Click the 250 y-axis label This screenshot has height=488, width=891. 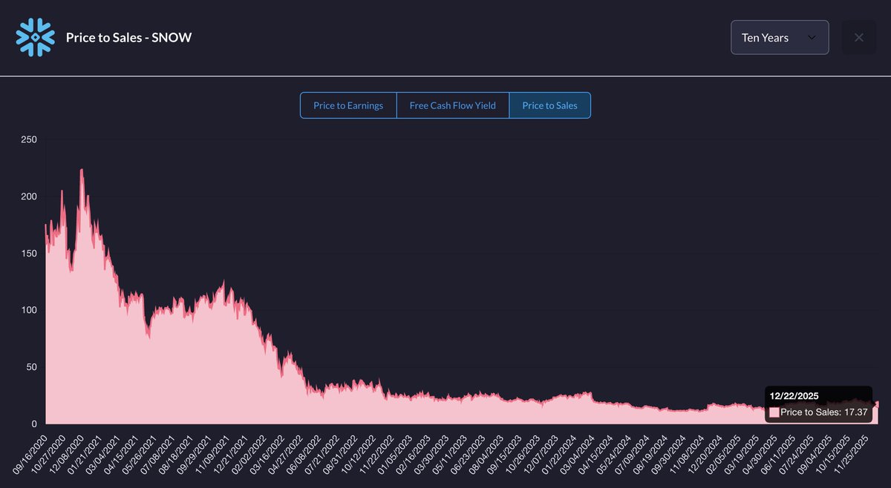point(28,139)
